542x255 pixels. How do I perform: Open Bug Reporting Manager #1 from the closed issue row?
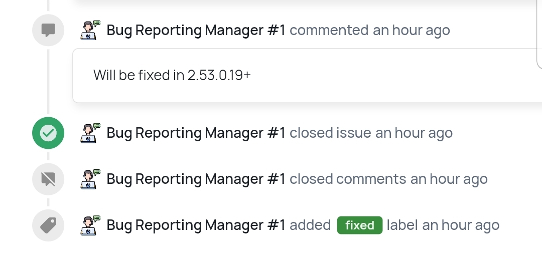(196, 133)
